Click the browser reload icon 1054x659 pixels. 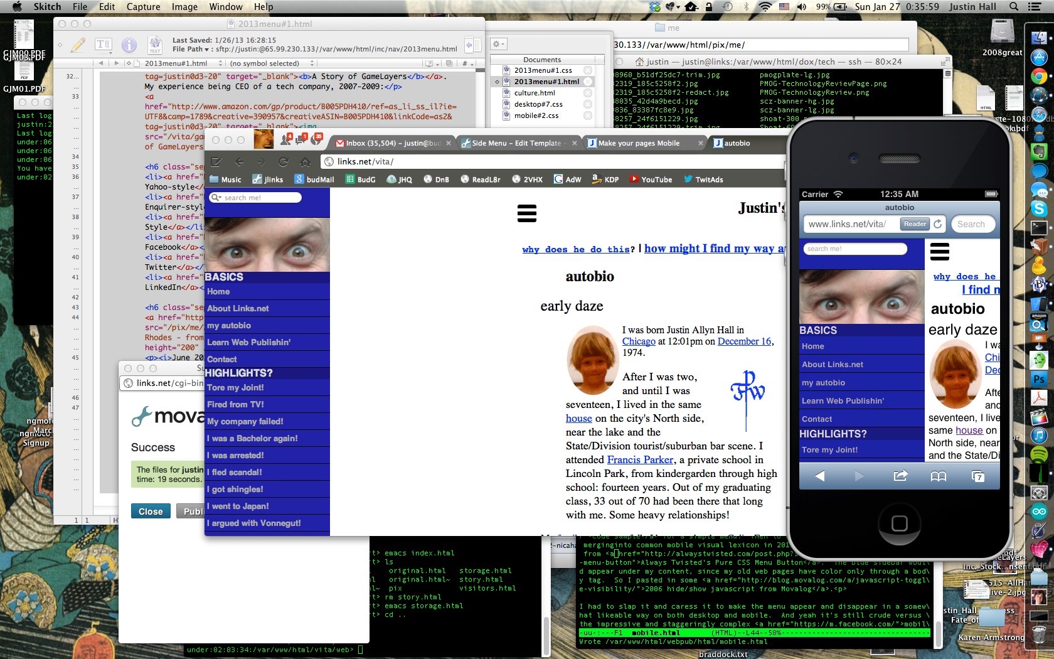[x=284, y=162]
